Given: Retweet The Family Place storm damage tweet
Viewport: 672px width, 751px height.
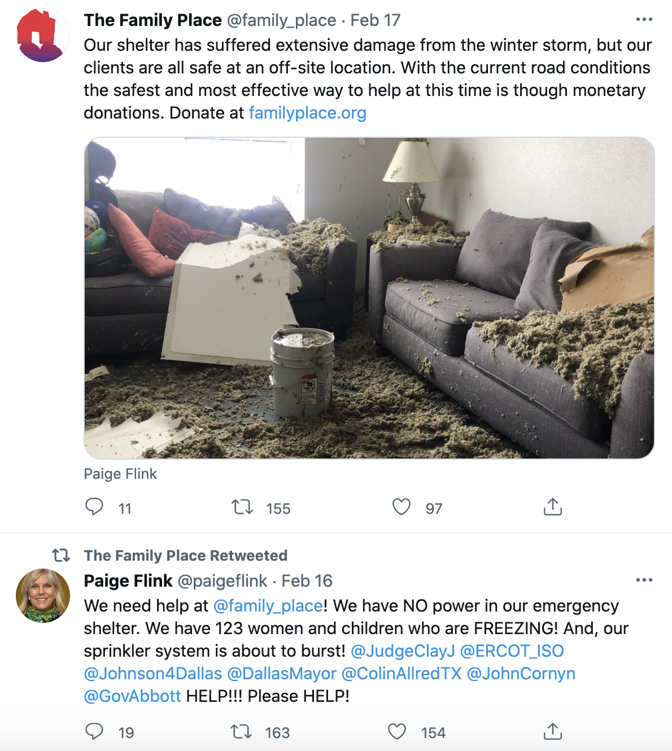Looking at the screenshot, I should 242,507.
